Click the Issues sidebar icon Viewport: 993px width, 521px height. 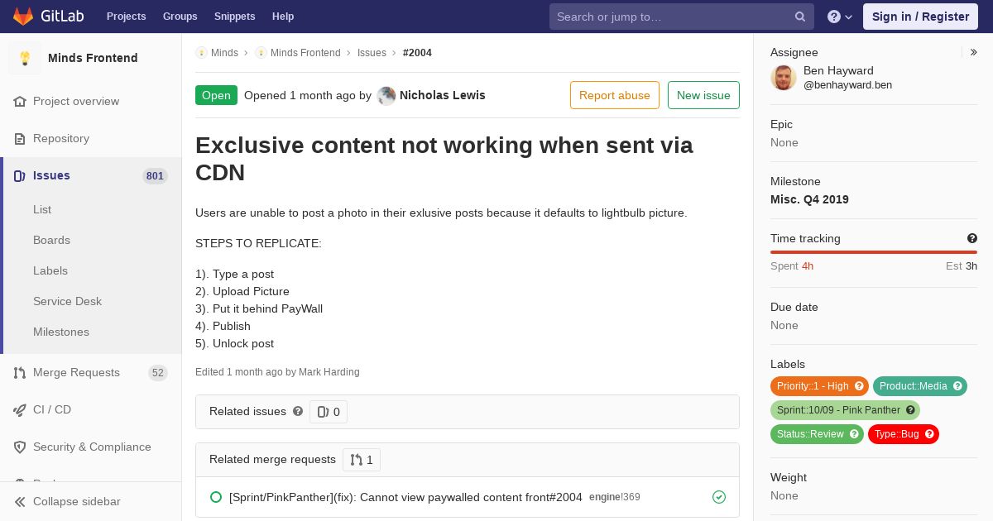20,175
